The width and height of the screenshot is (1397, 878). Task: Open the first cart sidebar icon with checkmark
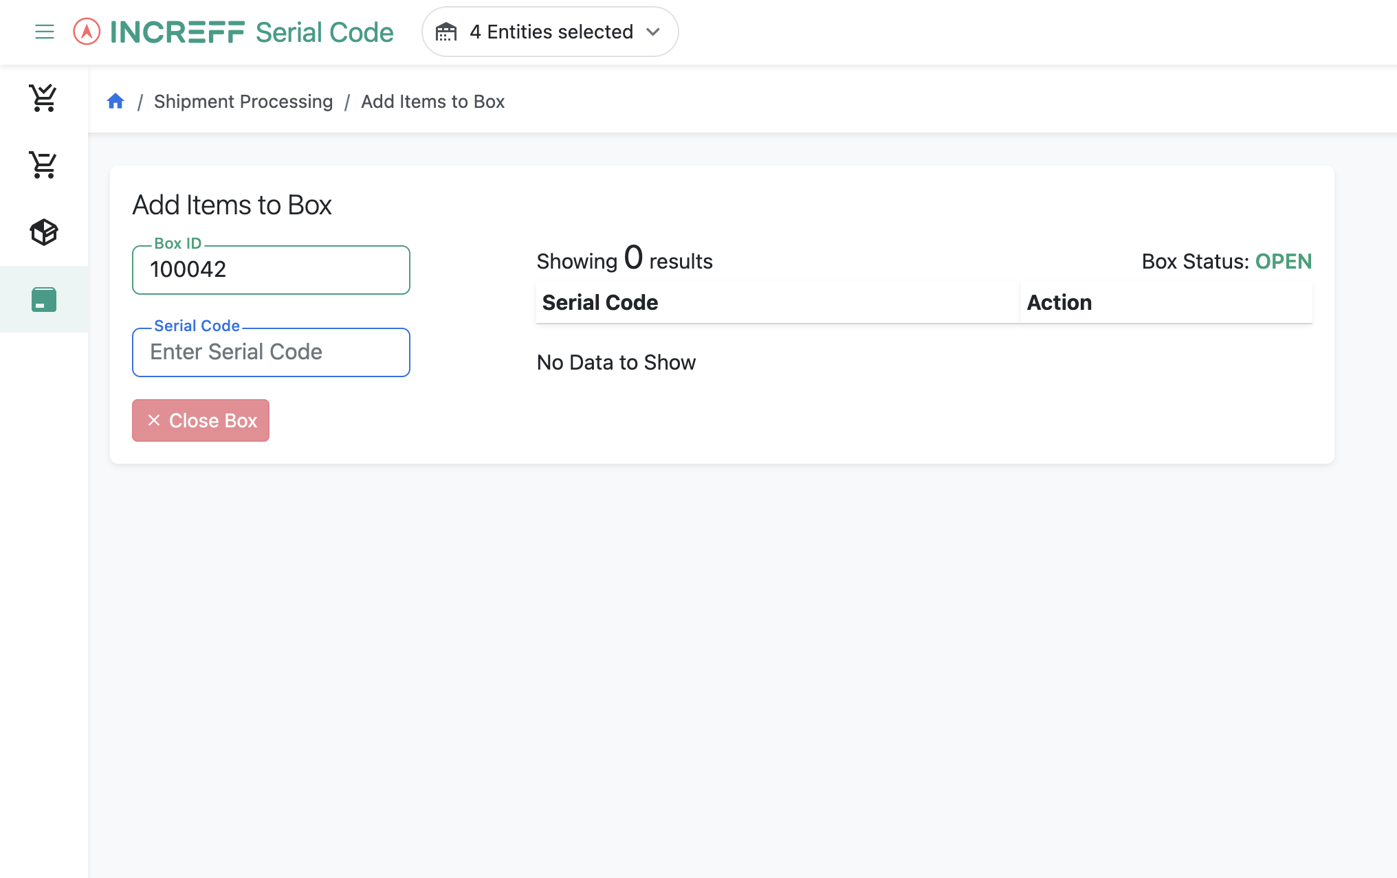[x=43, y=98]
